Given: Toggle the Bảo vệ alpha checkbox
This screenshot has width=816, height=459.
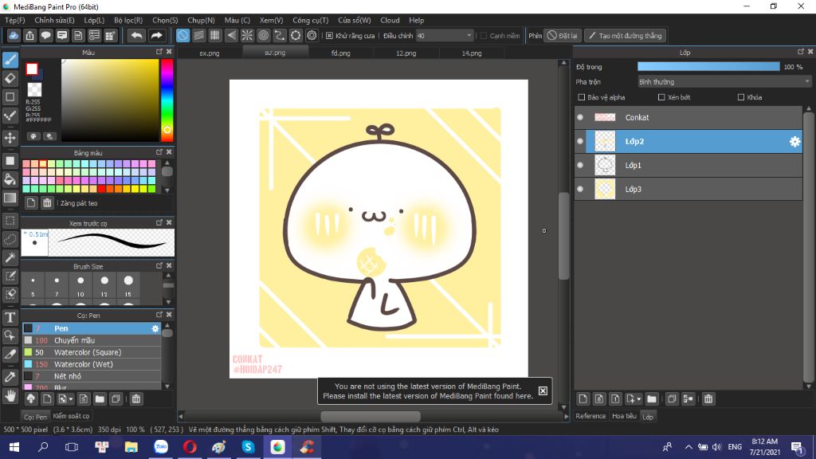Looking at the screenshot, I should (582, 97).
